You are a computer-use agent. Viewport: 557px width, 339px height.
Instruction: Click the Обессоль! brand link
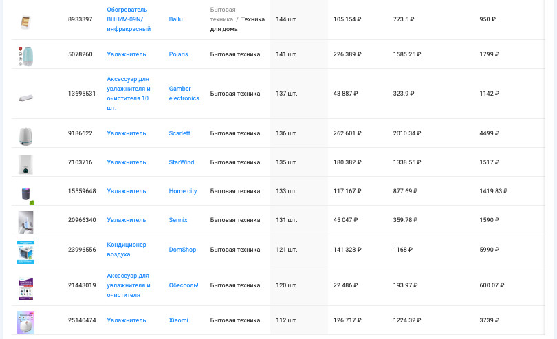pyautogui.click(x=184, y=285)
